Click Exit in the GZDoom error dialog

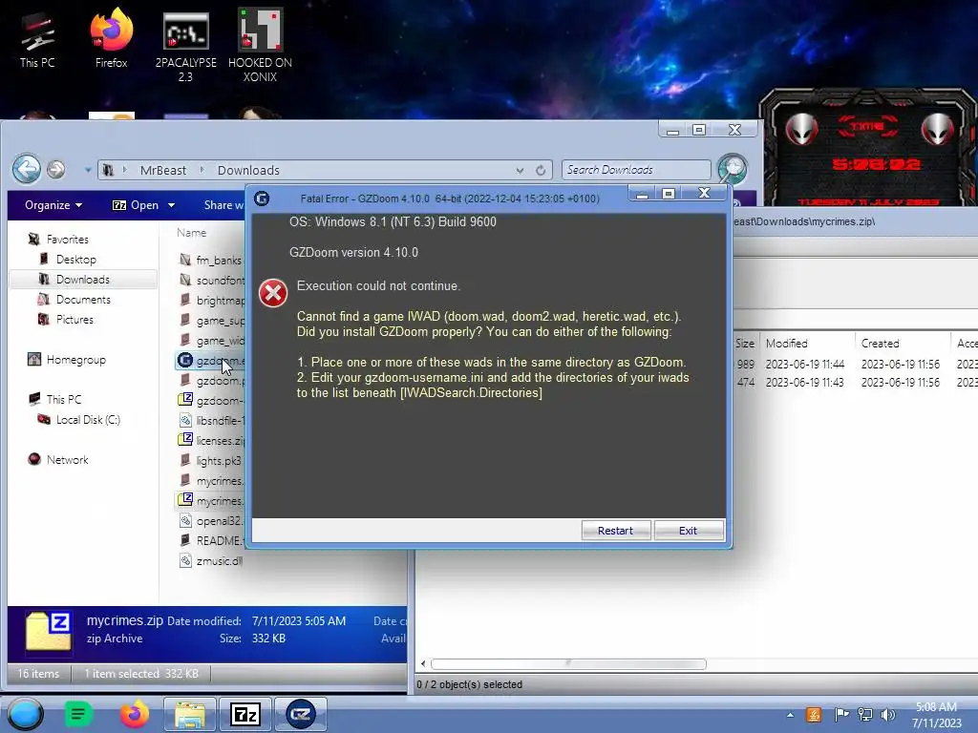click(x=689, y=531)
